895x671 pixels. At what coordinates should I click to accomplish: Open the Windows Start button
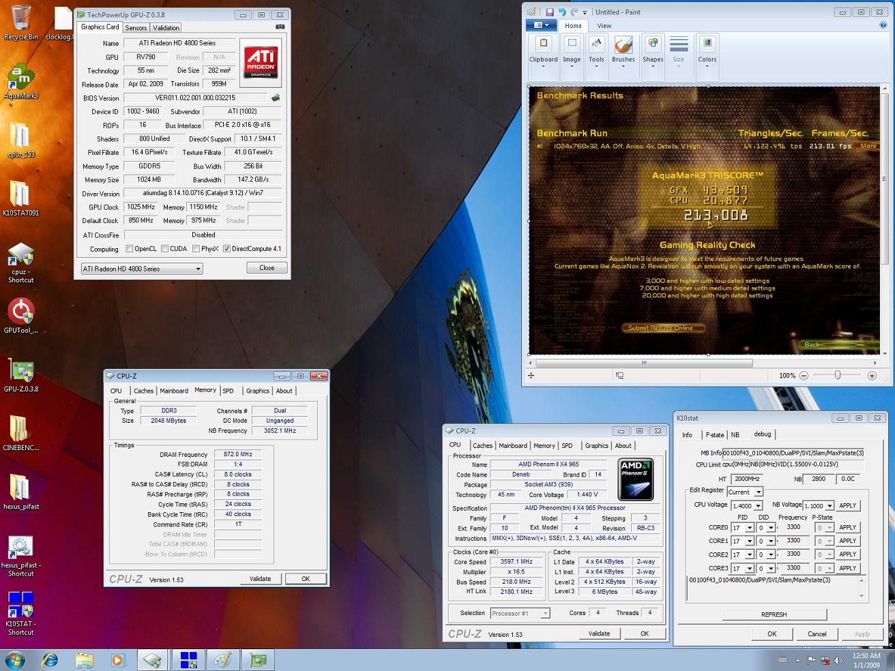pos(15,659)
